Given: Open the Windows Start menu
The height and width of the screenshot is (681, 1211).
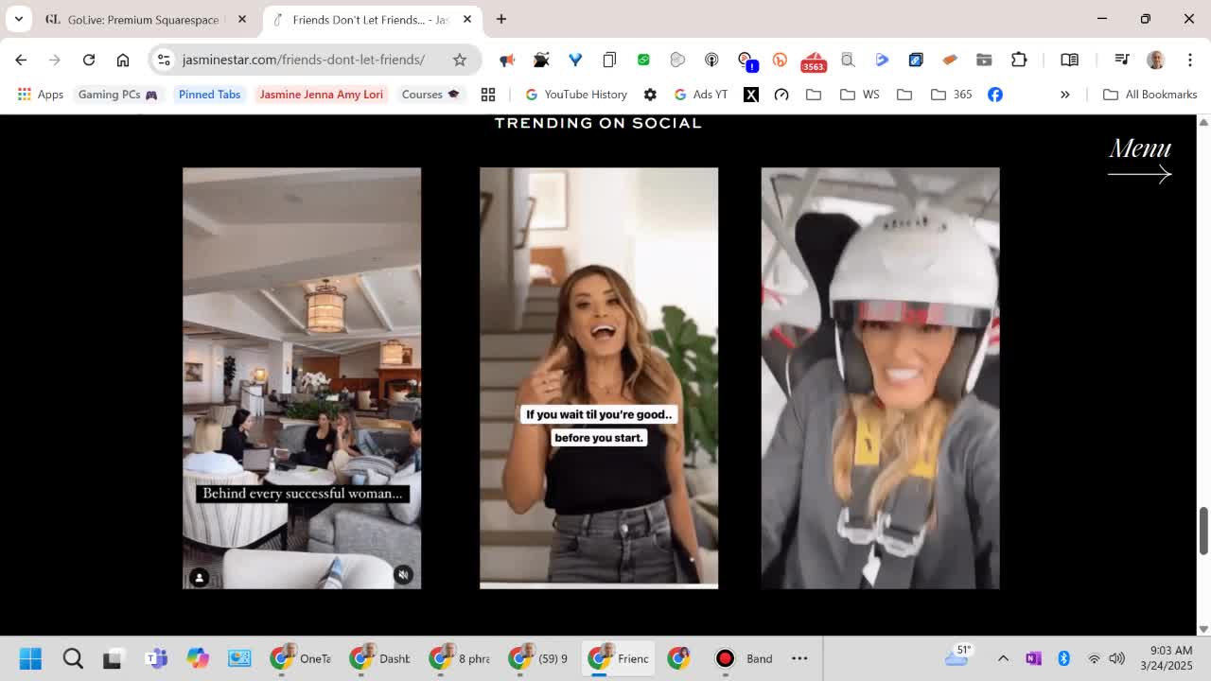Looking at the screenshot, I should pos(30,658).
